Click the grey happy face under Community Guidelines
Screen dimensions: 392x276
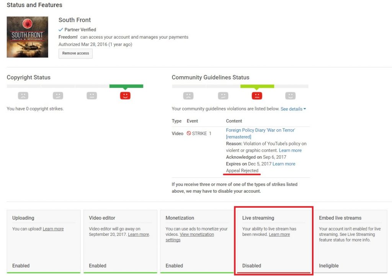tap(290, 96)
